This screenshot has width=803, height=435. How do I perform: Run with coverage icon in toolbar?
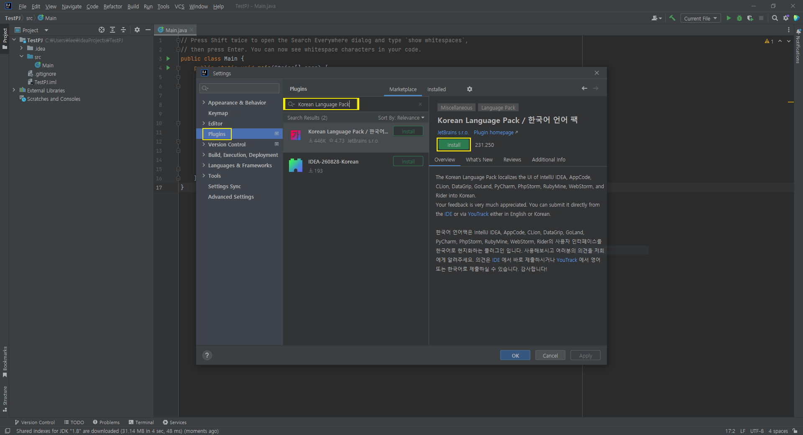[750, 18]
